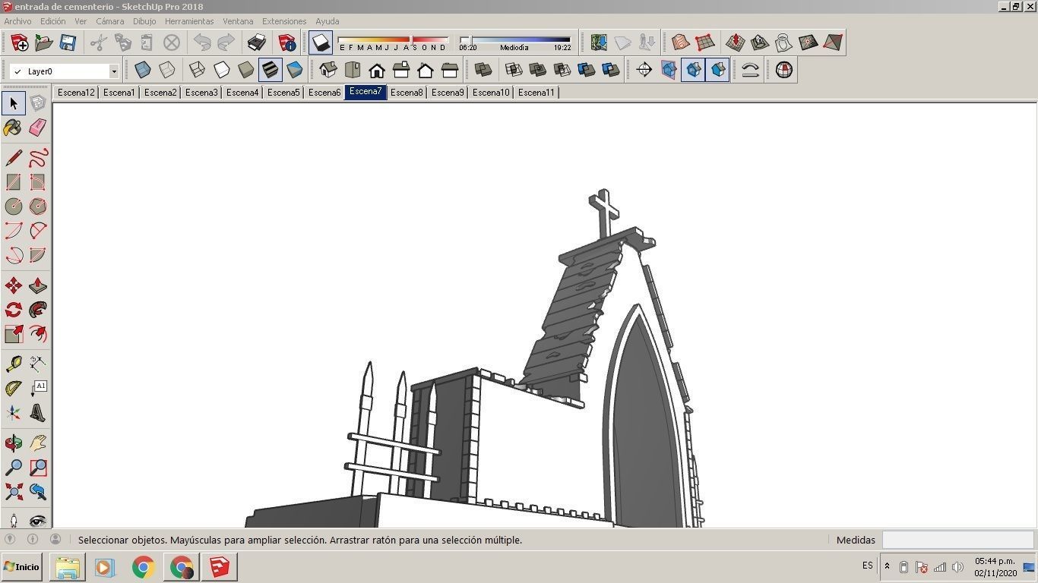Click the Windows Inicio start button
Screen dimensions: 1038x583
pos(22,567)
